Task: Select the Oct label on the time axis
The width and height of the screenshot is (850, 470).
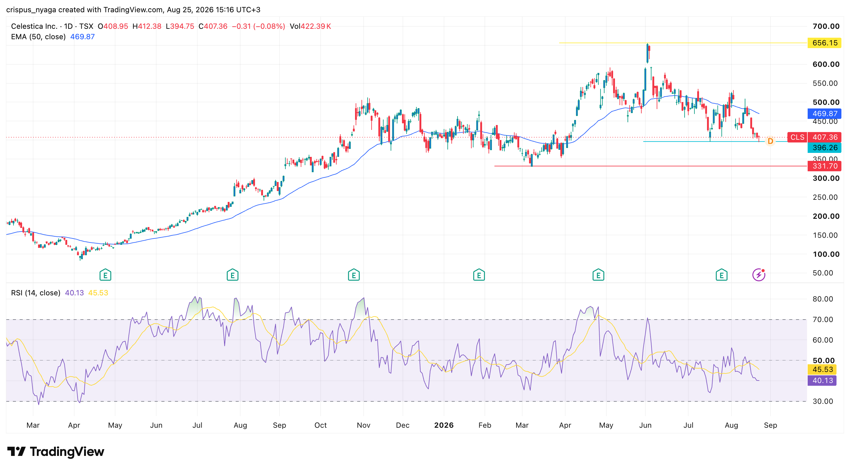Action: (x=320, y=425)
